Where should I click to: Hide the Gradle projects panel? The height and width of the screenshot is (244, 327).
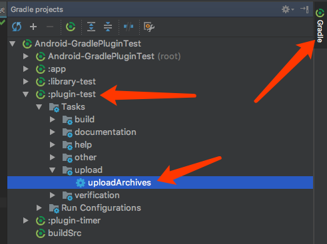(x=304, y=9)
